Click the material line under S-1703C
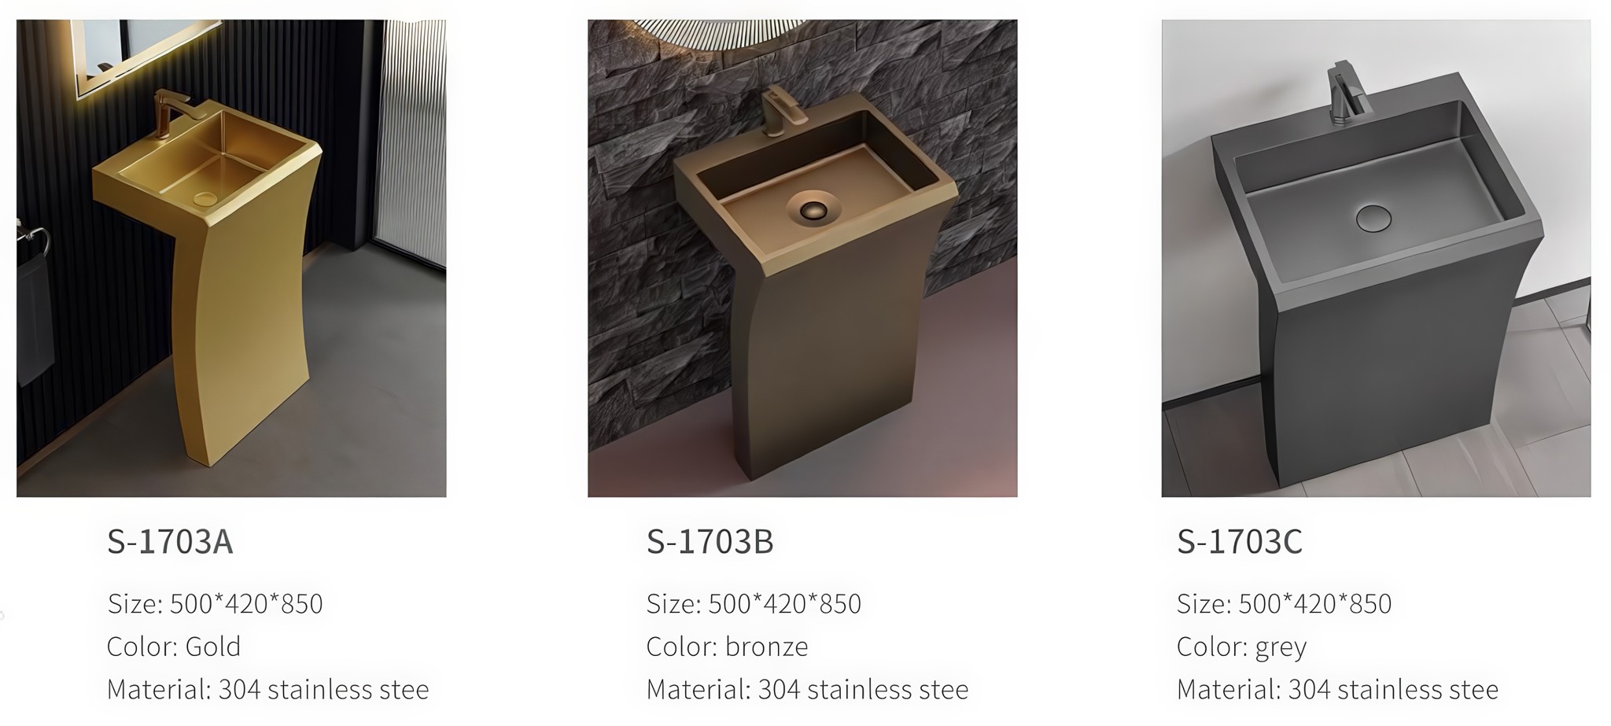 click(1337, 690)
